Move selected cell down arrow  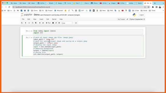coord(43,23)
